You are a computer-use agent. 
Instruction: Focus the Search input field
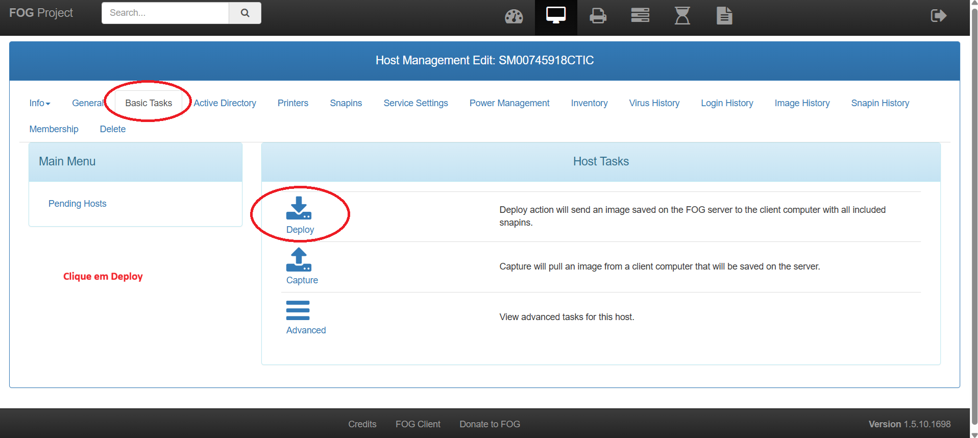click(165, 13)
